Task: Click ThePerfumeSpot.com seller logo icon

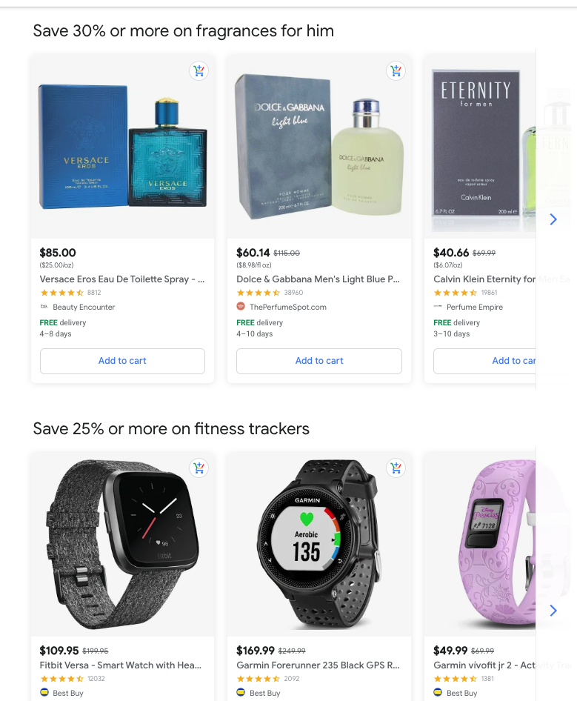Action: coord(241,307)
